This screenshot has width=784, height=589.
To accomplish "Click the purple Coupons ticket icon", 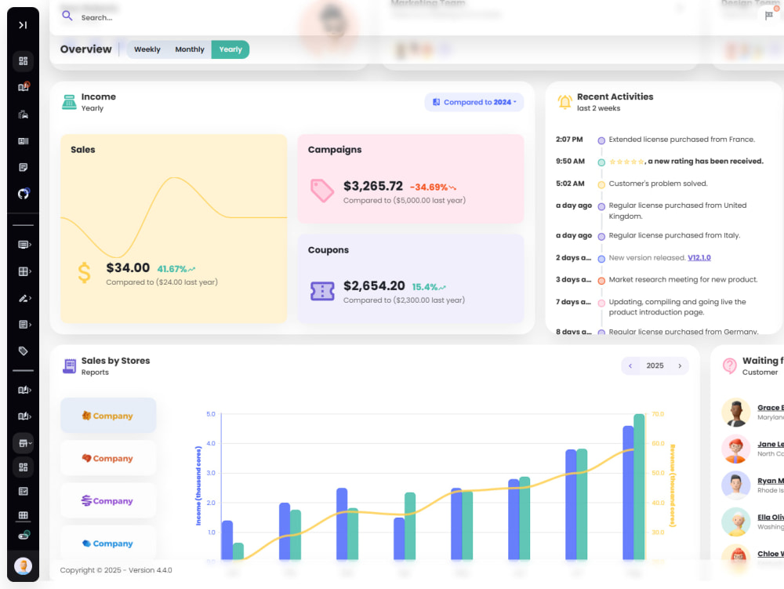I will click(322, 291).
